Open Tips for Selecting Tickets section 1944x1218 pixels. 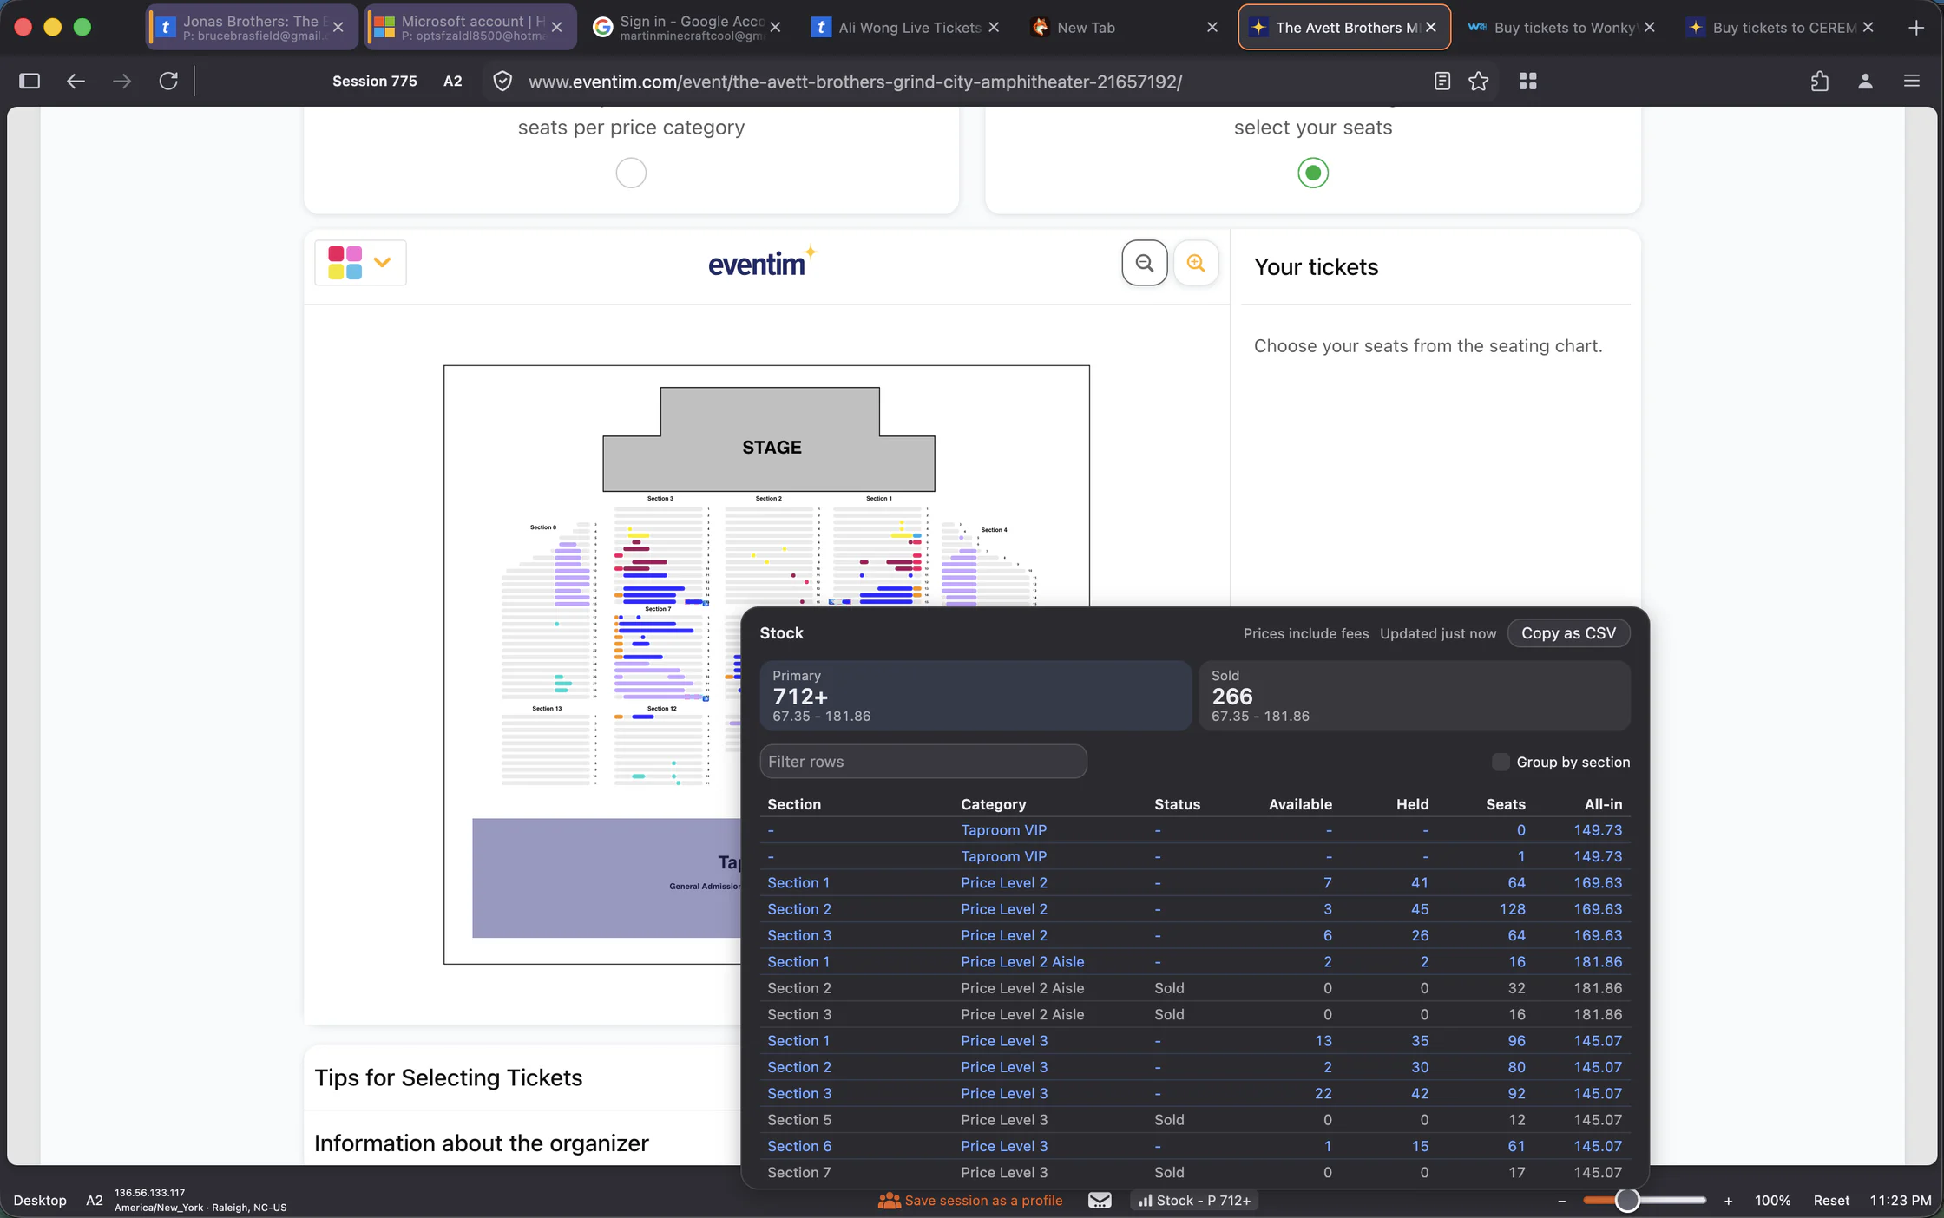tap(448, 1077)
